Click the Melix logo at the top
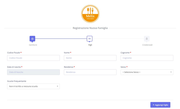 [90, 14]
